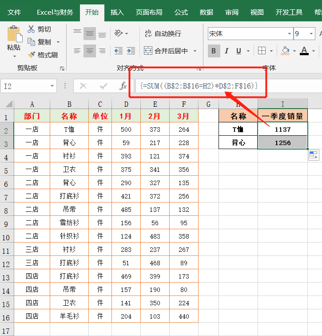Select the 针织衫 name cell
322x336 pixels.
click(69, 236)
